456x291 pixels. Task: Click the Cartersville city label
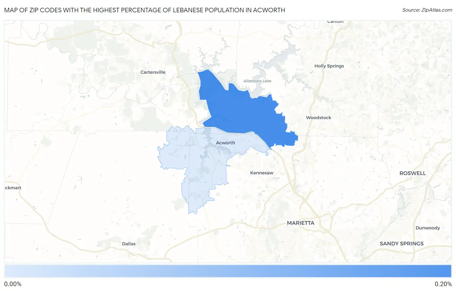(x=153, y=72)
